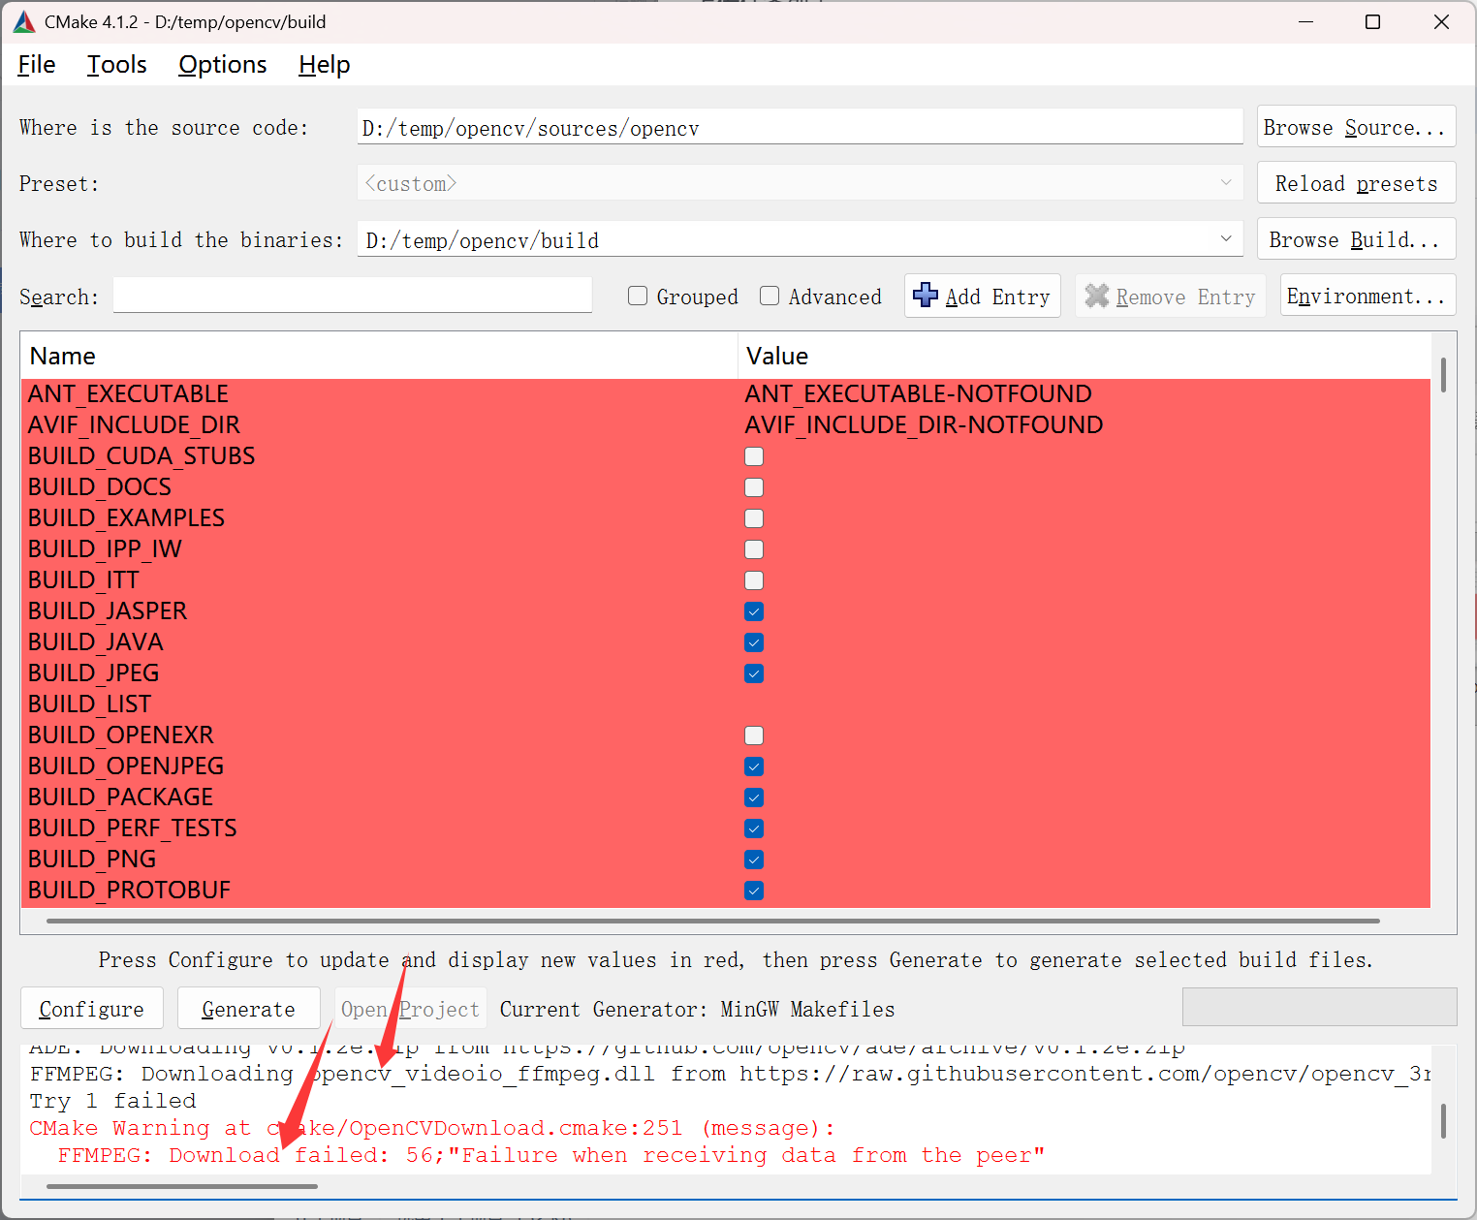Screen dimensions: 1477x1220
Task: Enable the Grouped checkbox
Action: (638, 297)
